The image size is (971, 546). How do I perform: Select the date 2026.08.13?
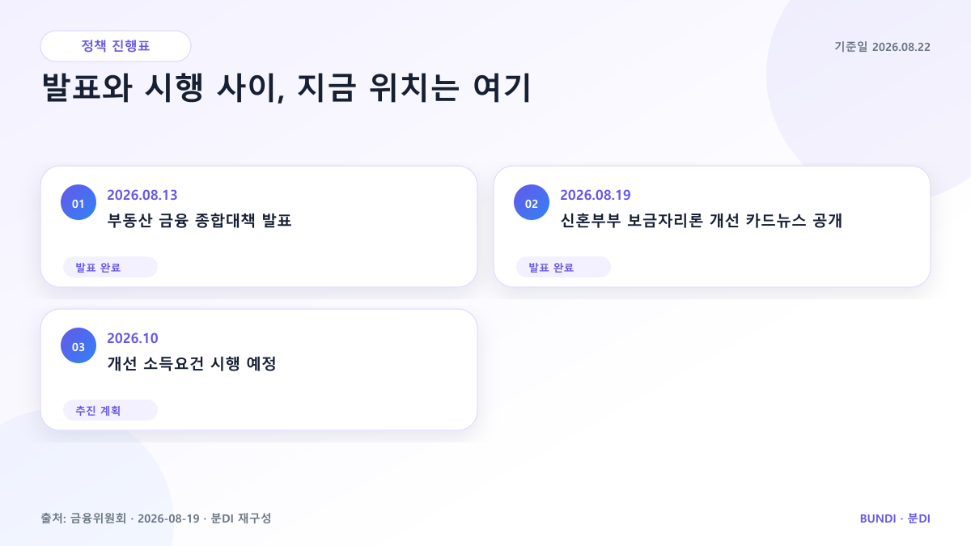tap(142, 195)
